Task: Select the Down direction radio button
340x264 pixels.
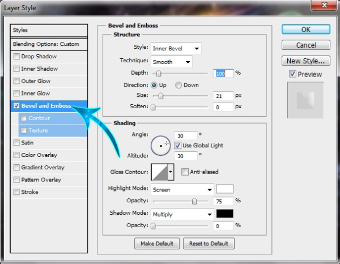Action: 178,85
